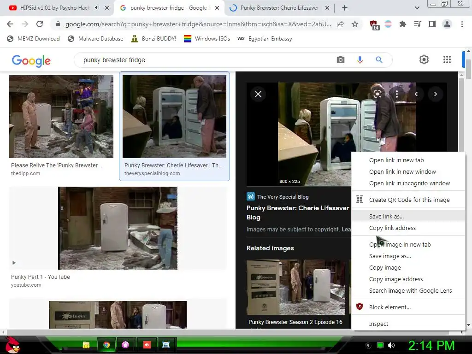Screen dimensions: 472x354
Task: Open the theveryspecialblog.com result caption
Action: click(173, 169)
